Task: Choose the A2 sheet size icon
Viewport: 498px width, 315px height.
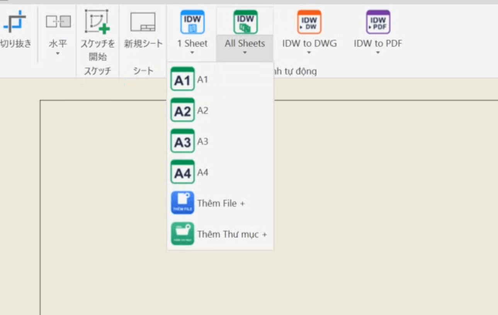Action: (183, 110)
